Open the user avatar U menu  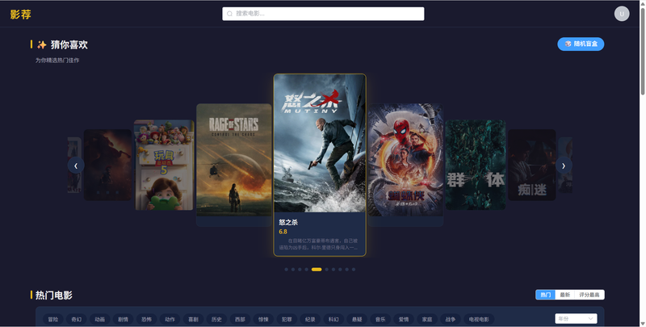[622, 14]
